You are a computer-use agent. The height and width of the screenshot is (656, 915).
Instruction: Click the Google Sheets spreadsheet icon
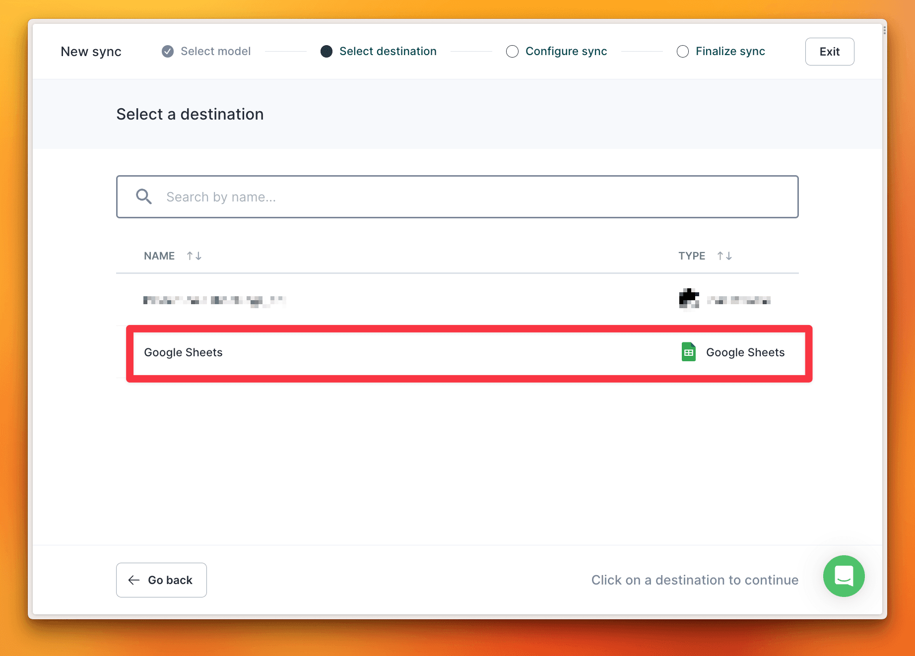(689, 352)
